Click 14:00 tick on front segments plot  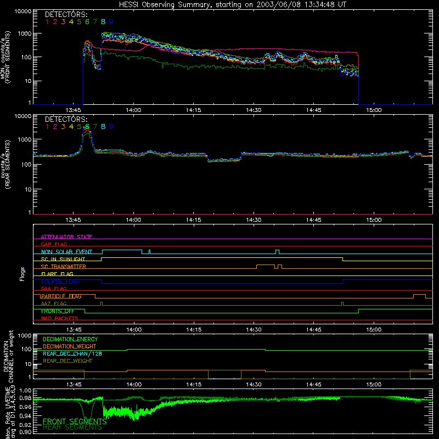(x=133, y=110)
